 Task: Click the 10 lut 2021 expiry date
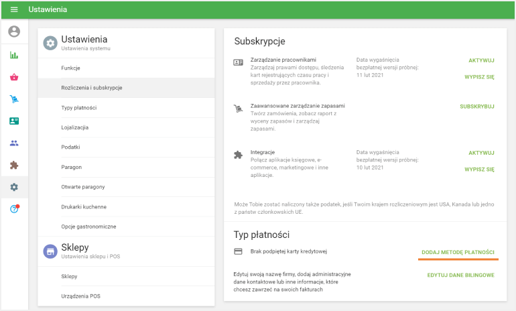tap(370, 168)
